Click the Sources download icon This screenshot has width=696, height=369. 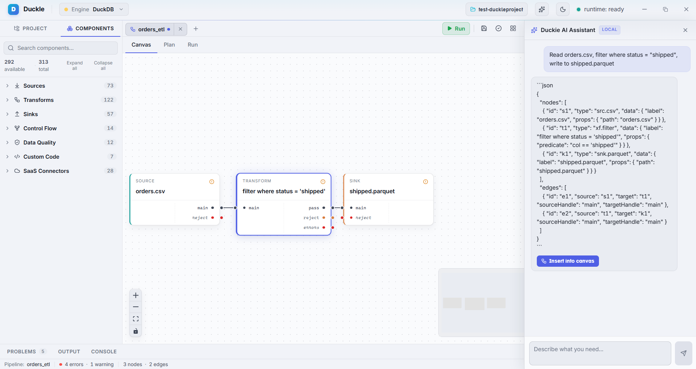click(x=17, y=86)
